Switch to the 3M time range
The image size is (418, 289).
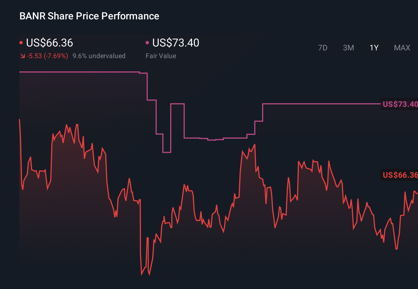348,48
